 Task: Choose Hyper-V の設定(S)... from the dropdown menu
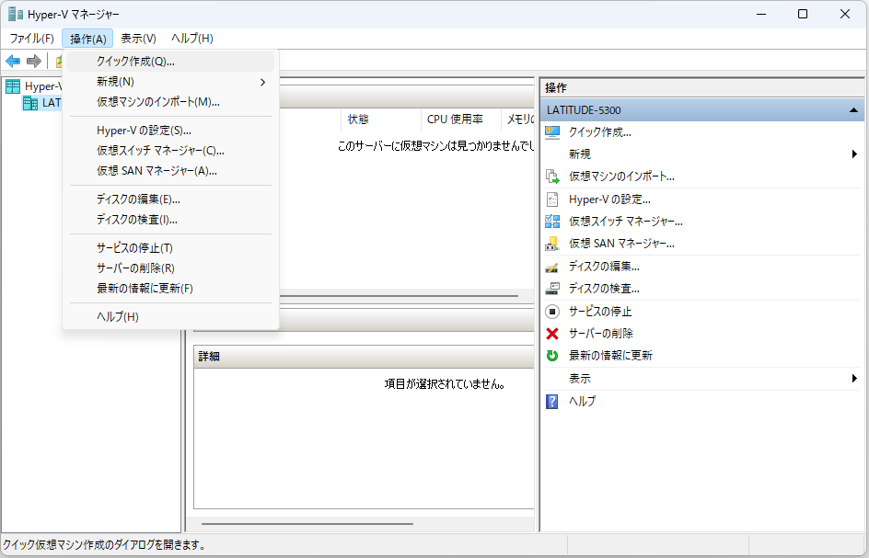coord(170,131)
